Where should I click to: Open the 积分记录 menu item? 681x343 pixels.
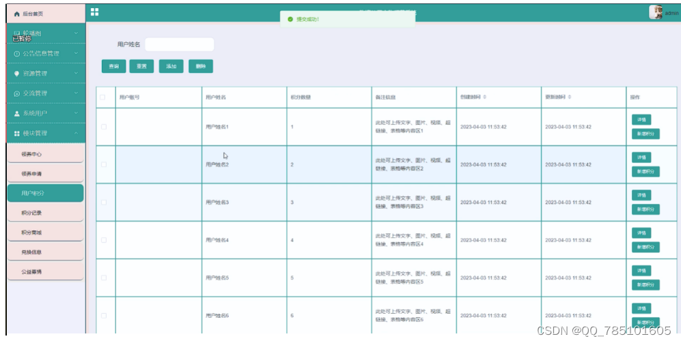pos(32,213)
